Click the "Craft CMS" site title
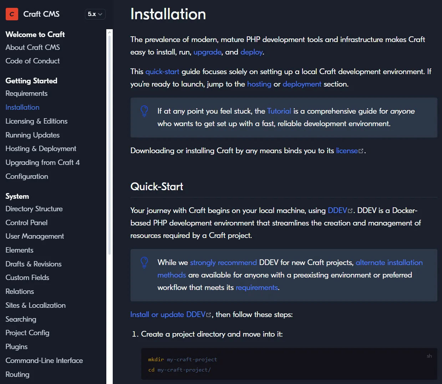This screenshot has width=442, height=384. pyautogui.click(x=41, y=14)
